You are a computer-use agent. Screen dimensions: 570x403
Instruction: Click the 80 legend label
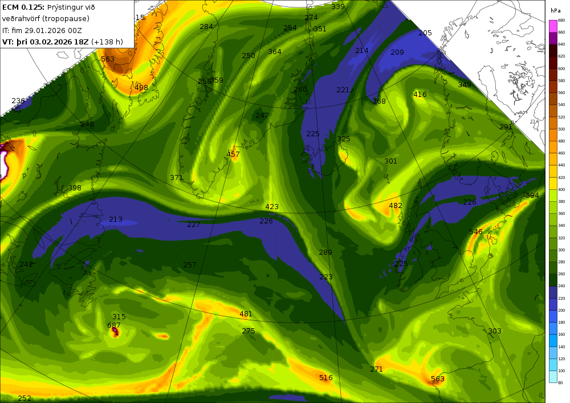pos(560,382)
